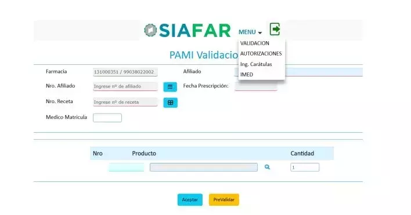Focus the Nro. Receta input field
Viewport: 411px width, 215px height.
tap(125, 102)
